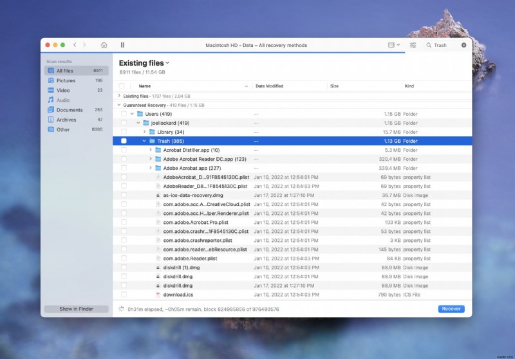Toggle the select-all header checkbox
Image resolution: width=515 pixels, height=359 pixels.
pos(122,86)
